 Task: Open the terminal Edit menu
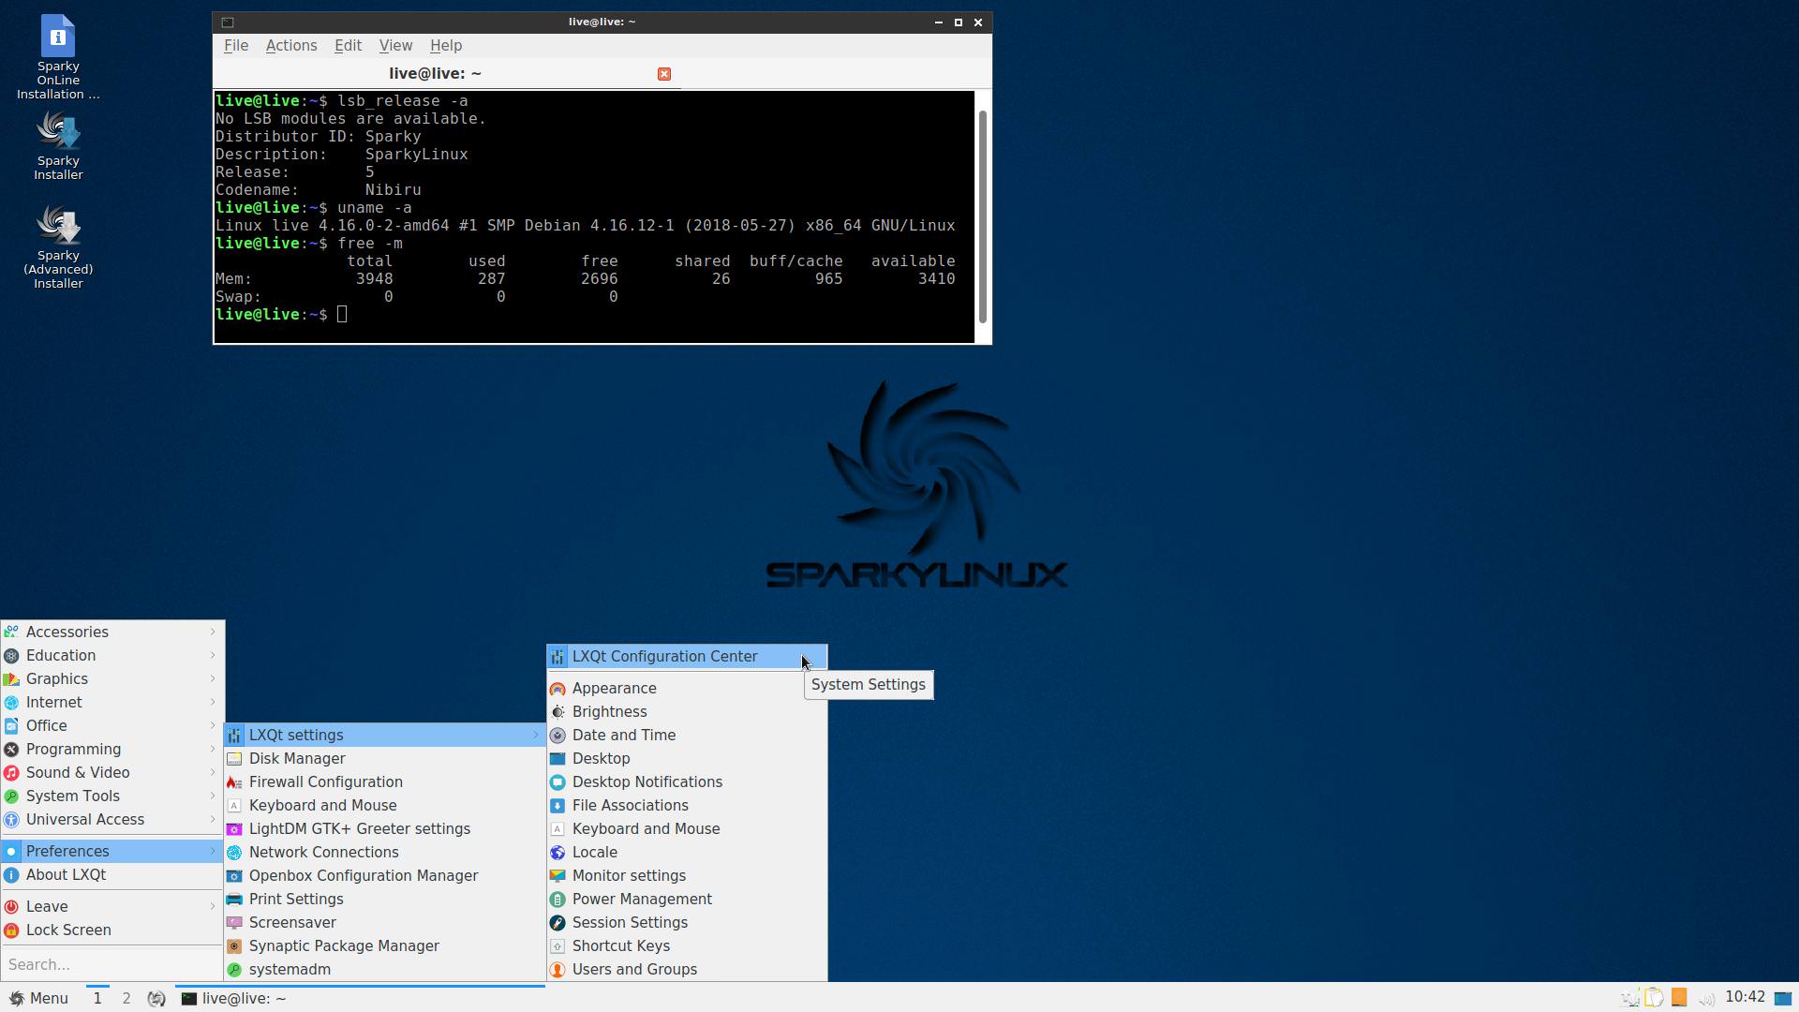coord(348,46)
